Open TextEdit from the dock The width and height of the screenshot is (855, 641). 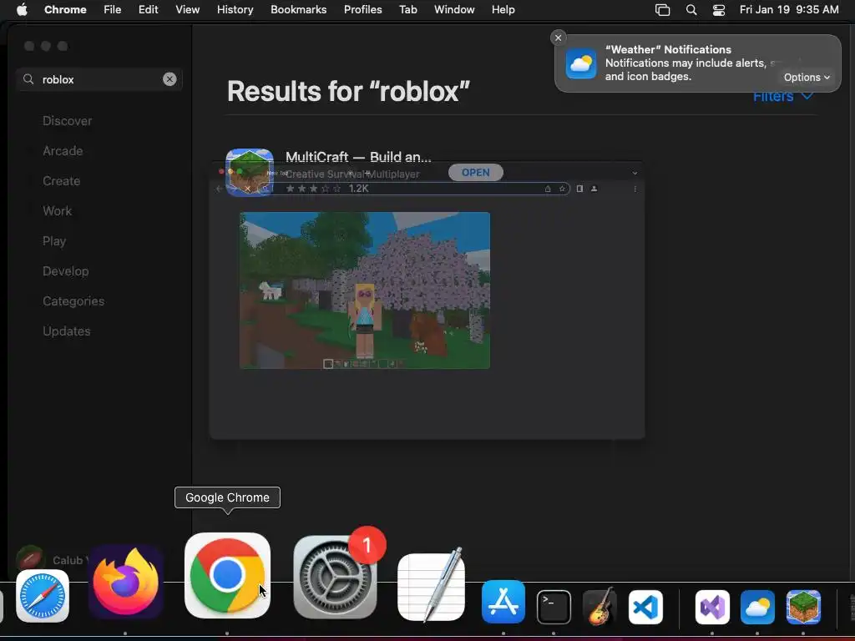(432, 585)
